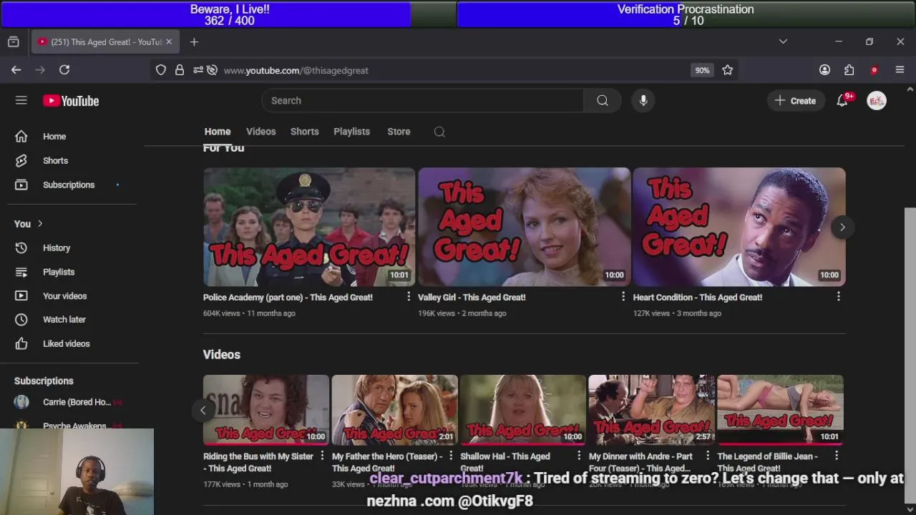Switch to the channel Shorts tab
The height and width of the screenshot is (515, 916).
[305, 132]
